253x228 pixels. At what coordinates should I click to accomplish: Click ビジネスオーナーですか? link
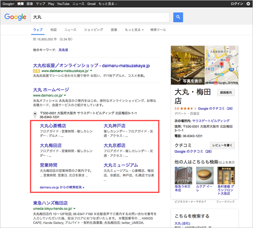click(x=190, y=202)
